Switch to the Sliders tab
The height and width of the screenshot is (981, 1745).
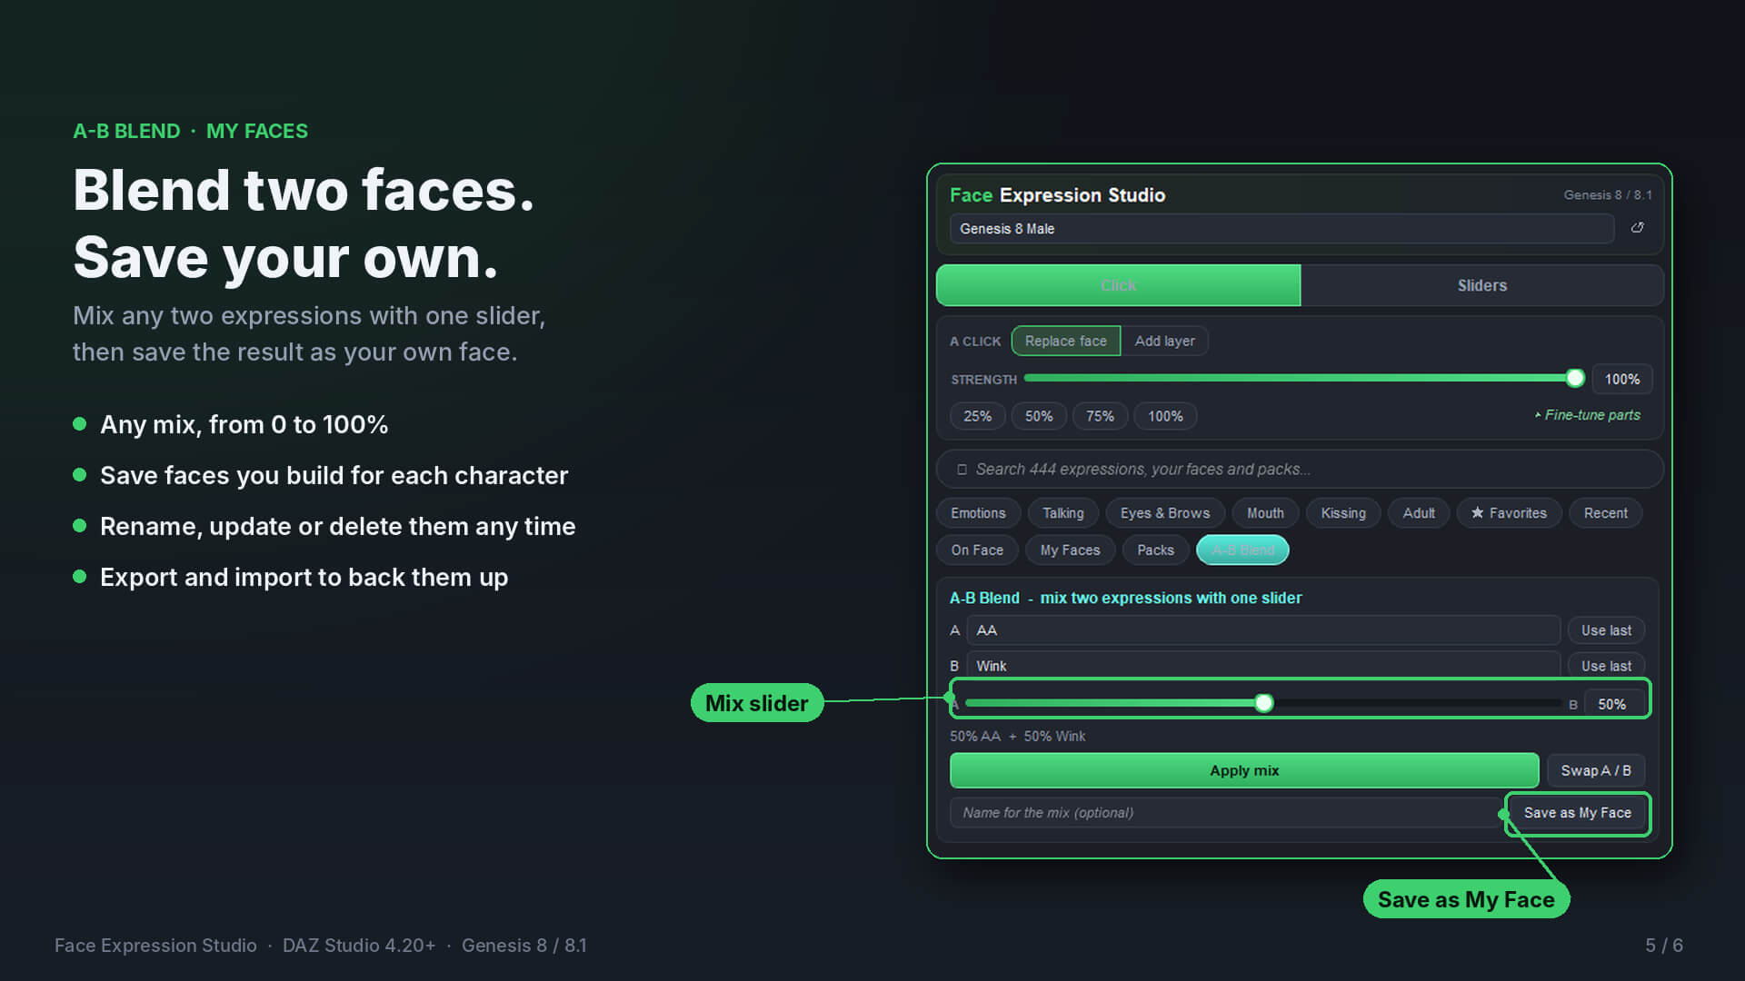1481,285
